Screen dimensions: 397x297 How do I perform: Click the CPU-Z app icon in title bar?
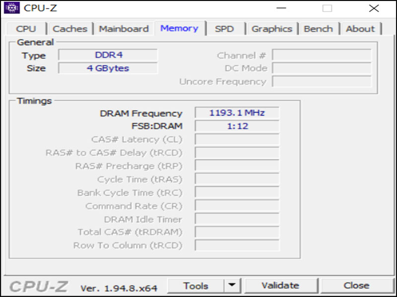[x=12, y=8]
